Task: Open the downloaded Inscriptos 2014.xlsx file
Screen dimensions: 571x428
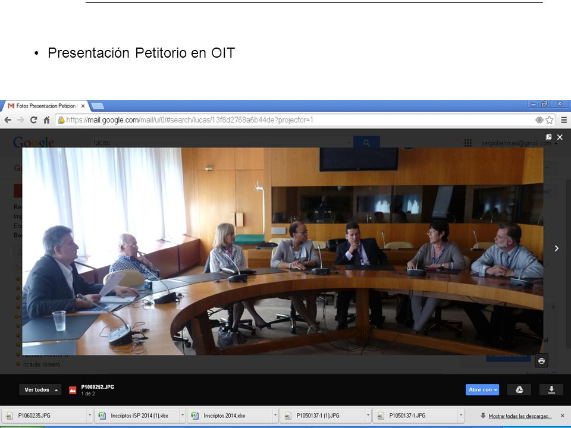Action: tap(230, 416)
